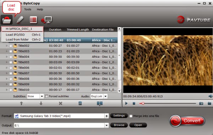
Task: Enable Merge into one file
Action: [131, 116]
